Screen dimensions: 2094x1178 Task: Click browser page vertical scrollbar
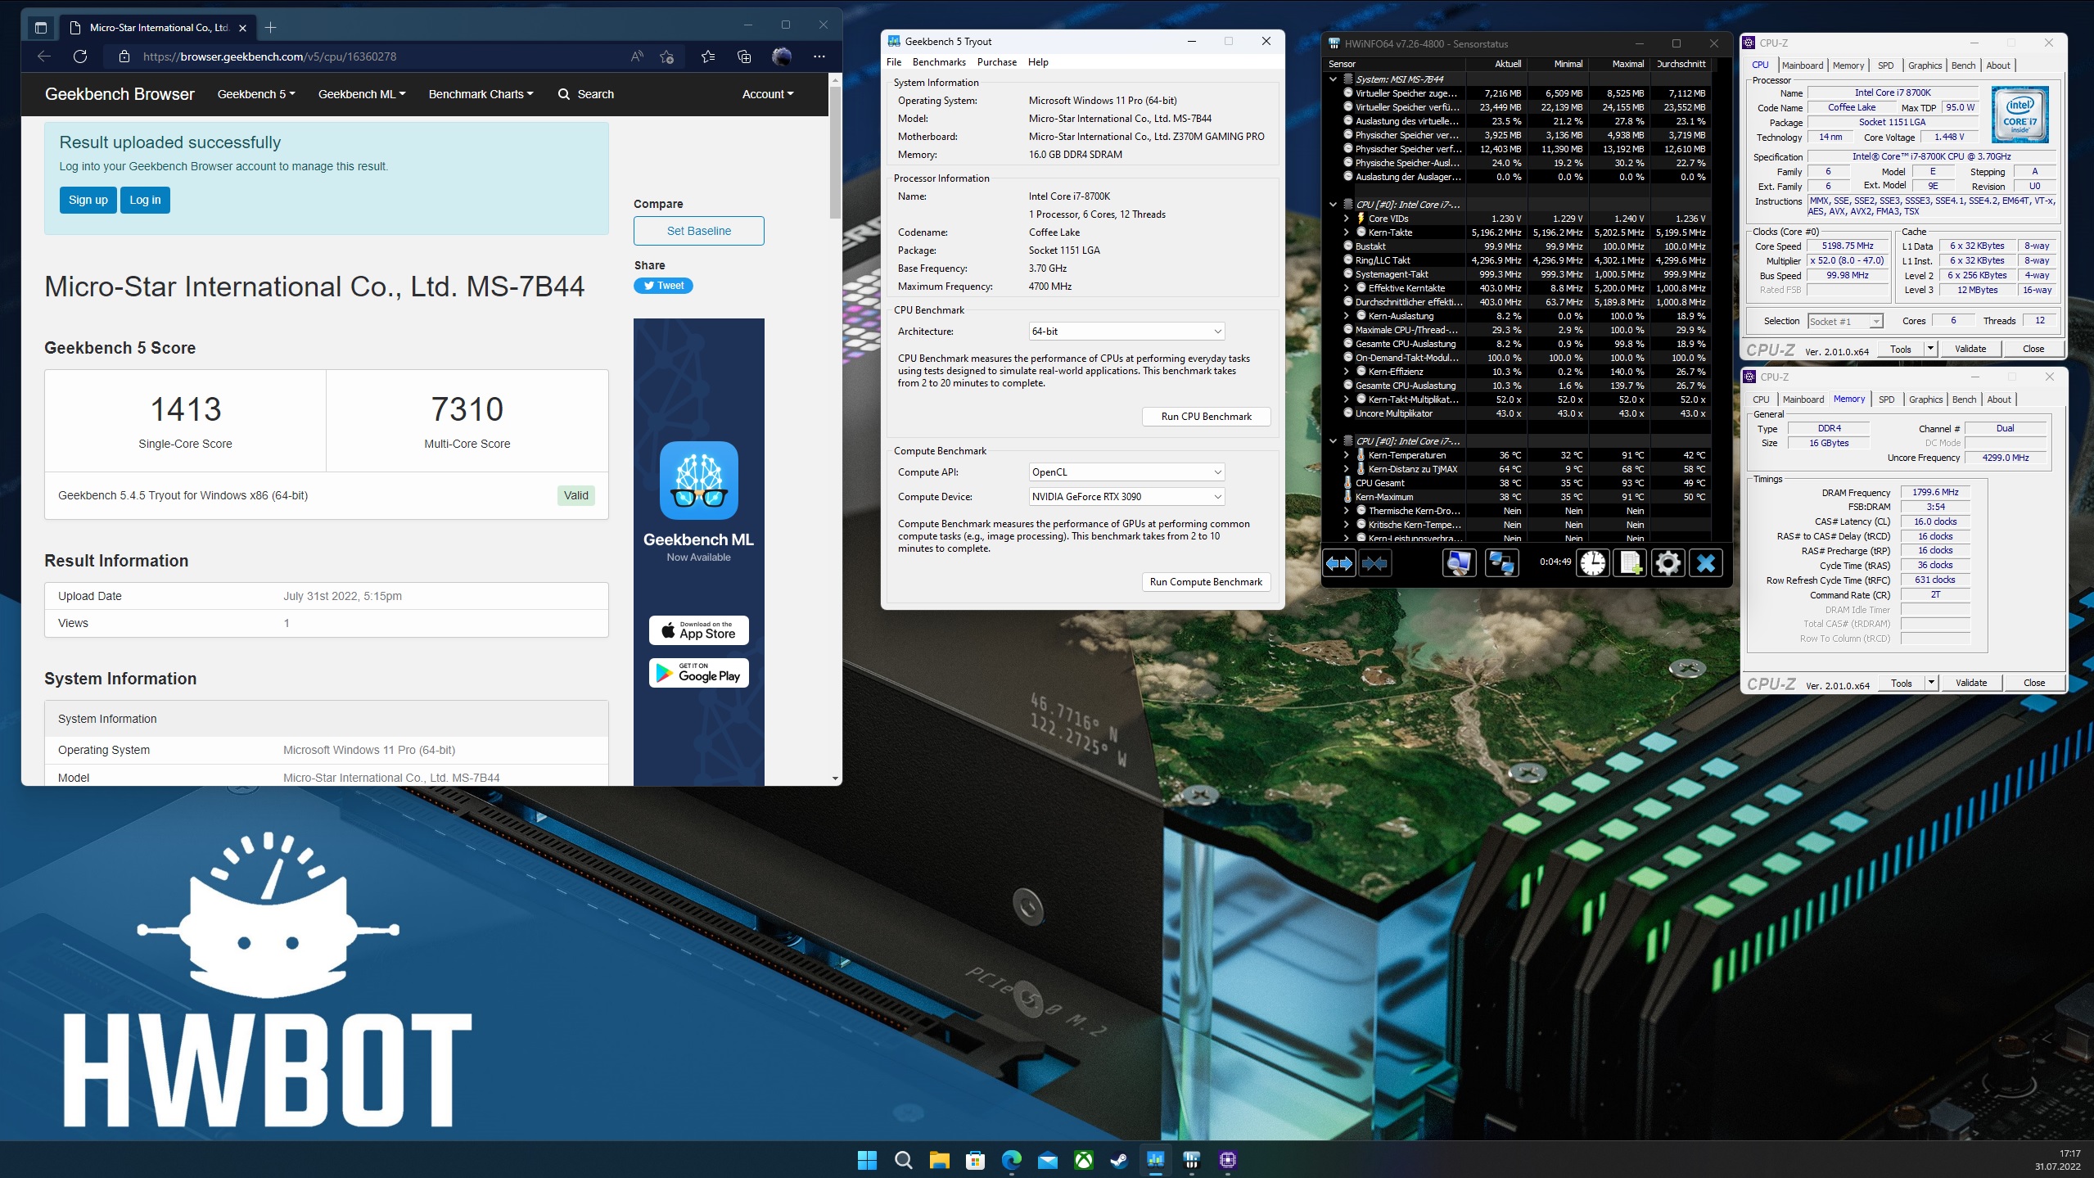835,152
